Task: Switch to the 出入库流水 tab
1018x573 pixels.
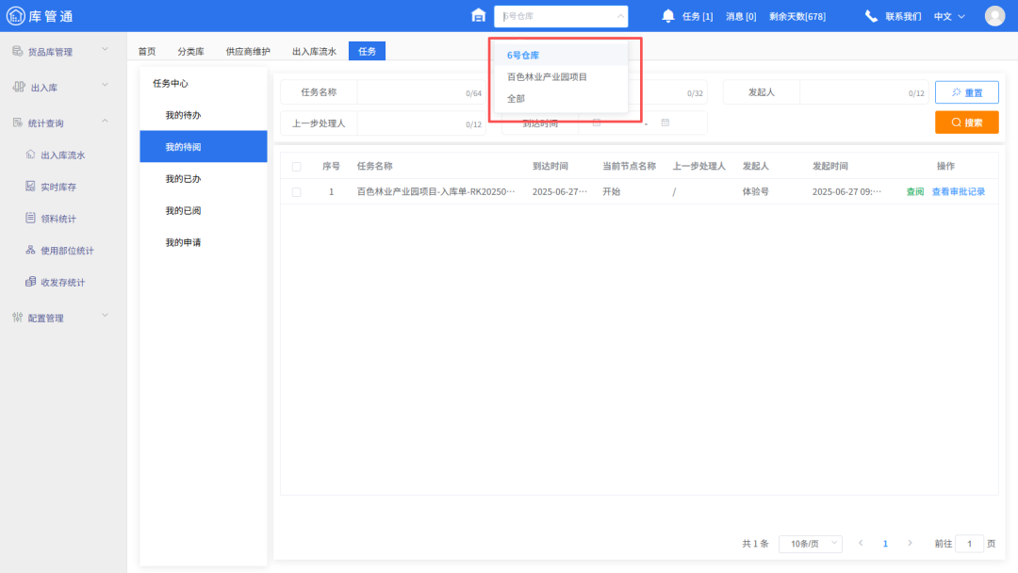Action: pos(314,51)
